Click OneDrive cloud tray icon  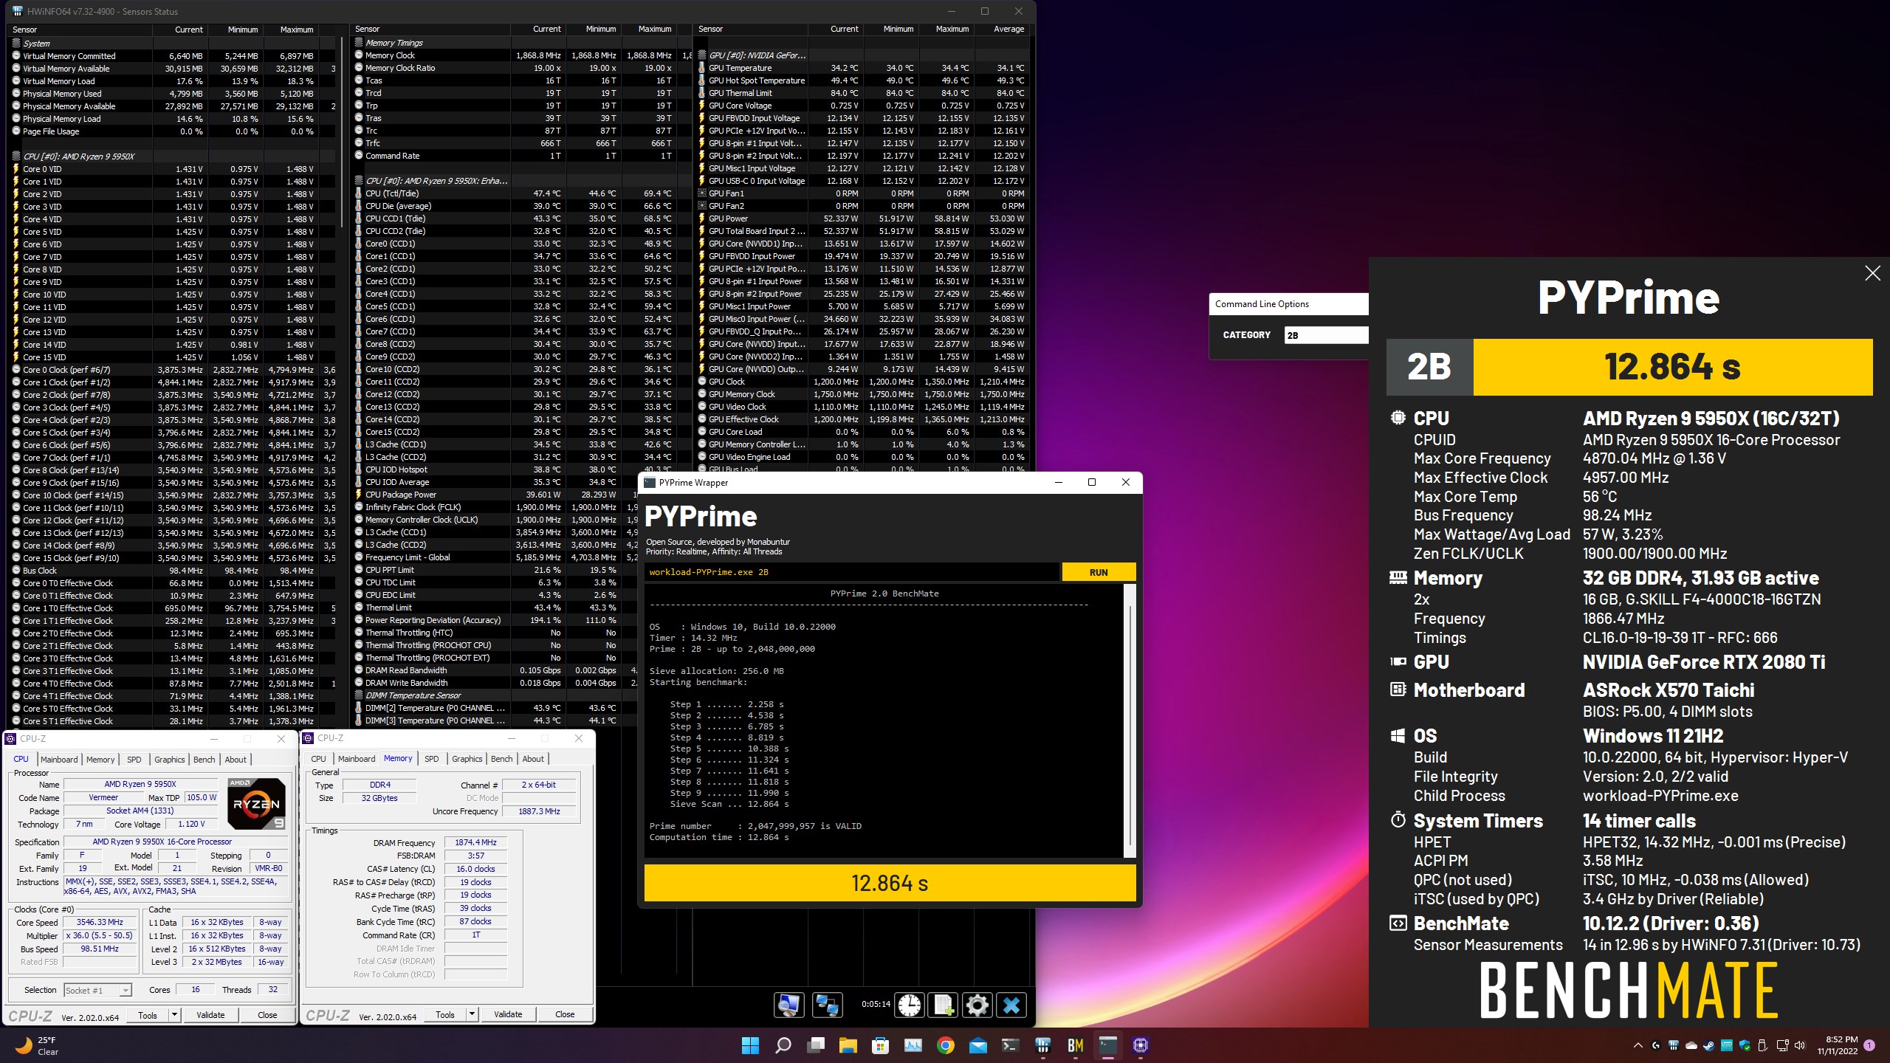click(1691, 1045)
